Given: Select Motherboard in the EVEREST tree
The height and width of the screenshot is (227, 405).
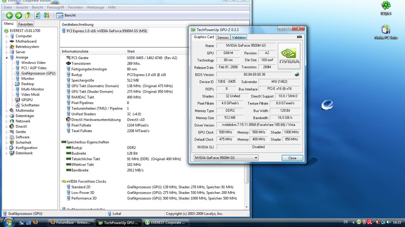Looking at the screenshot, I should click(26, 41).
